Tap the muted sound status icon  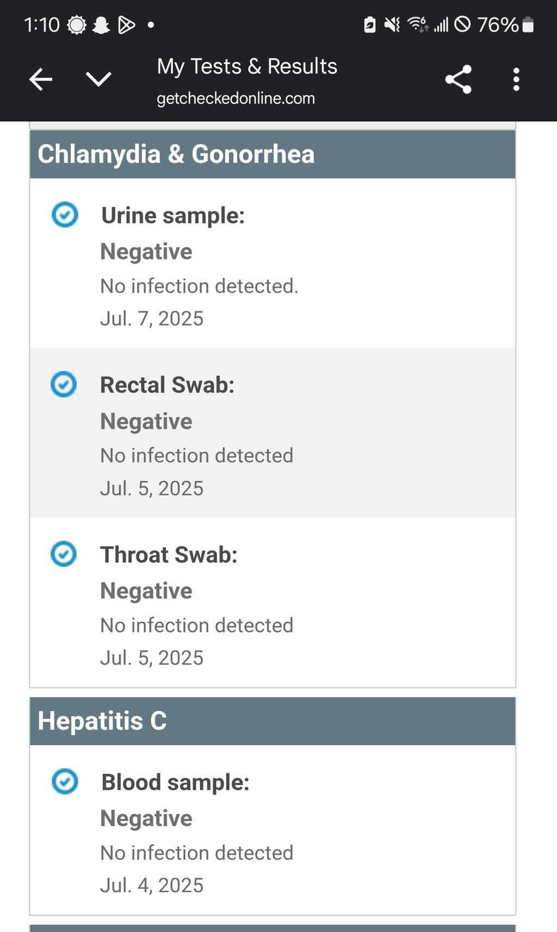[x=392, y=24]
